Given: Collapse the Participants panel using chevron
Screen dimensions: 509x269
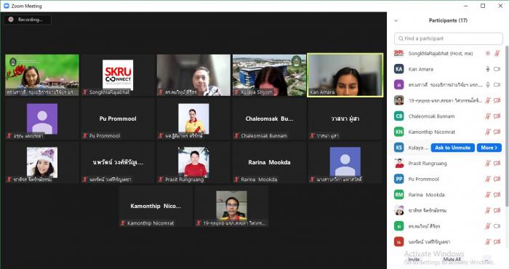Looking at the screenshot, I should (x=396, y=21).
